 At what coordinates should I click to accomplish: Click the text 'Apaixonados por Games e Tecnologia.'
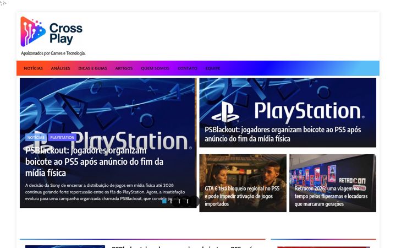pos(53,53)
